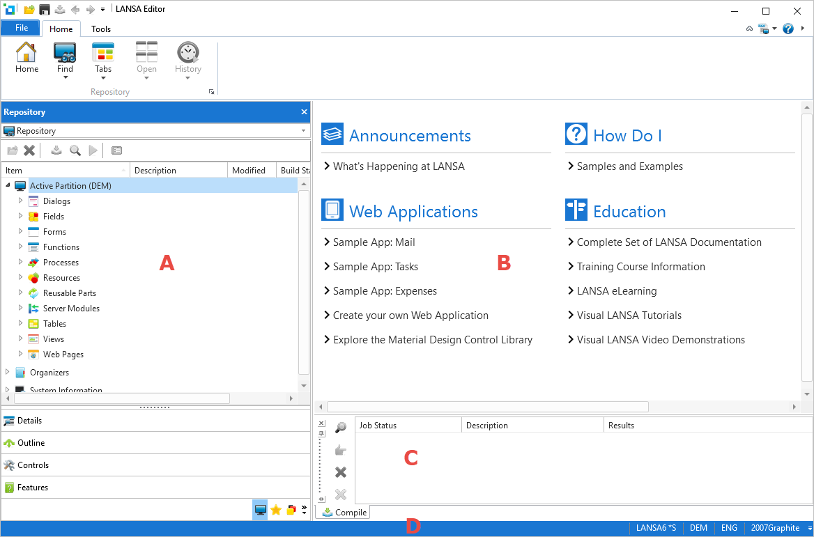Screen dimensions: 814x537
Task: Select the Server Modules tree item
Action: coord(71,308)
